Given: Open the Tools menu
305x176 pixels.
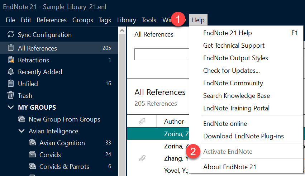Looking at the screenshot, I should (x=149, y=20).
